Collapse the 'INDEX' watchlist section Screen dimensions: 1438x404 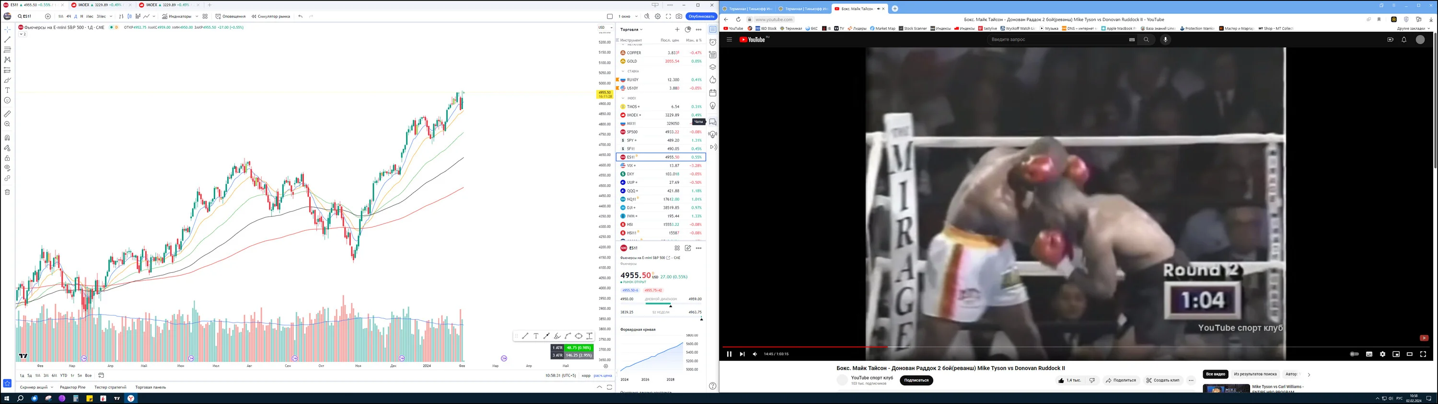[x=623, y=98]
